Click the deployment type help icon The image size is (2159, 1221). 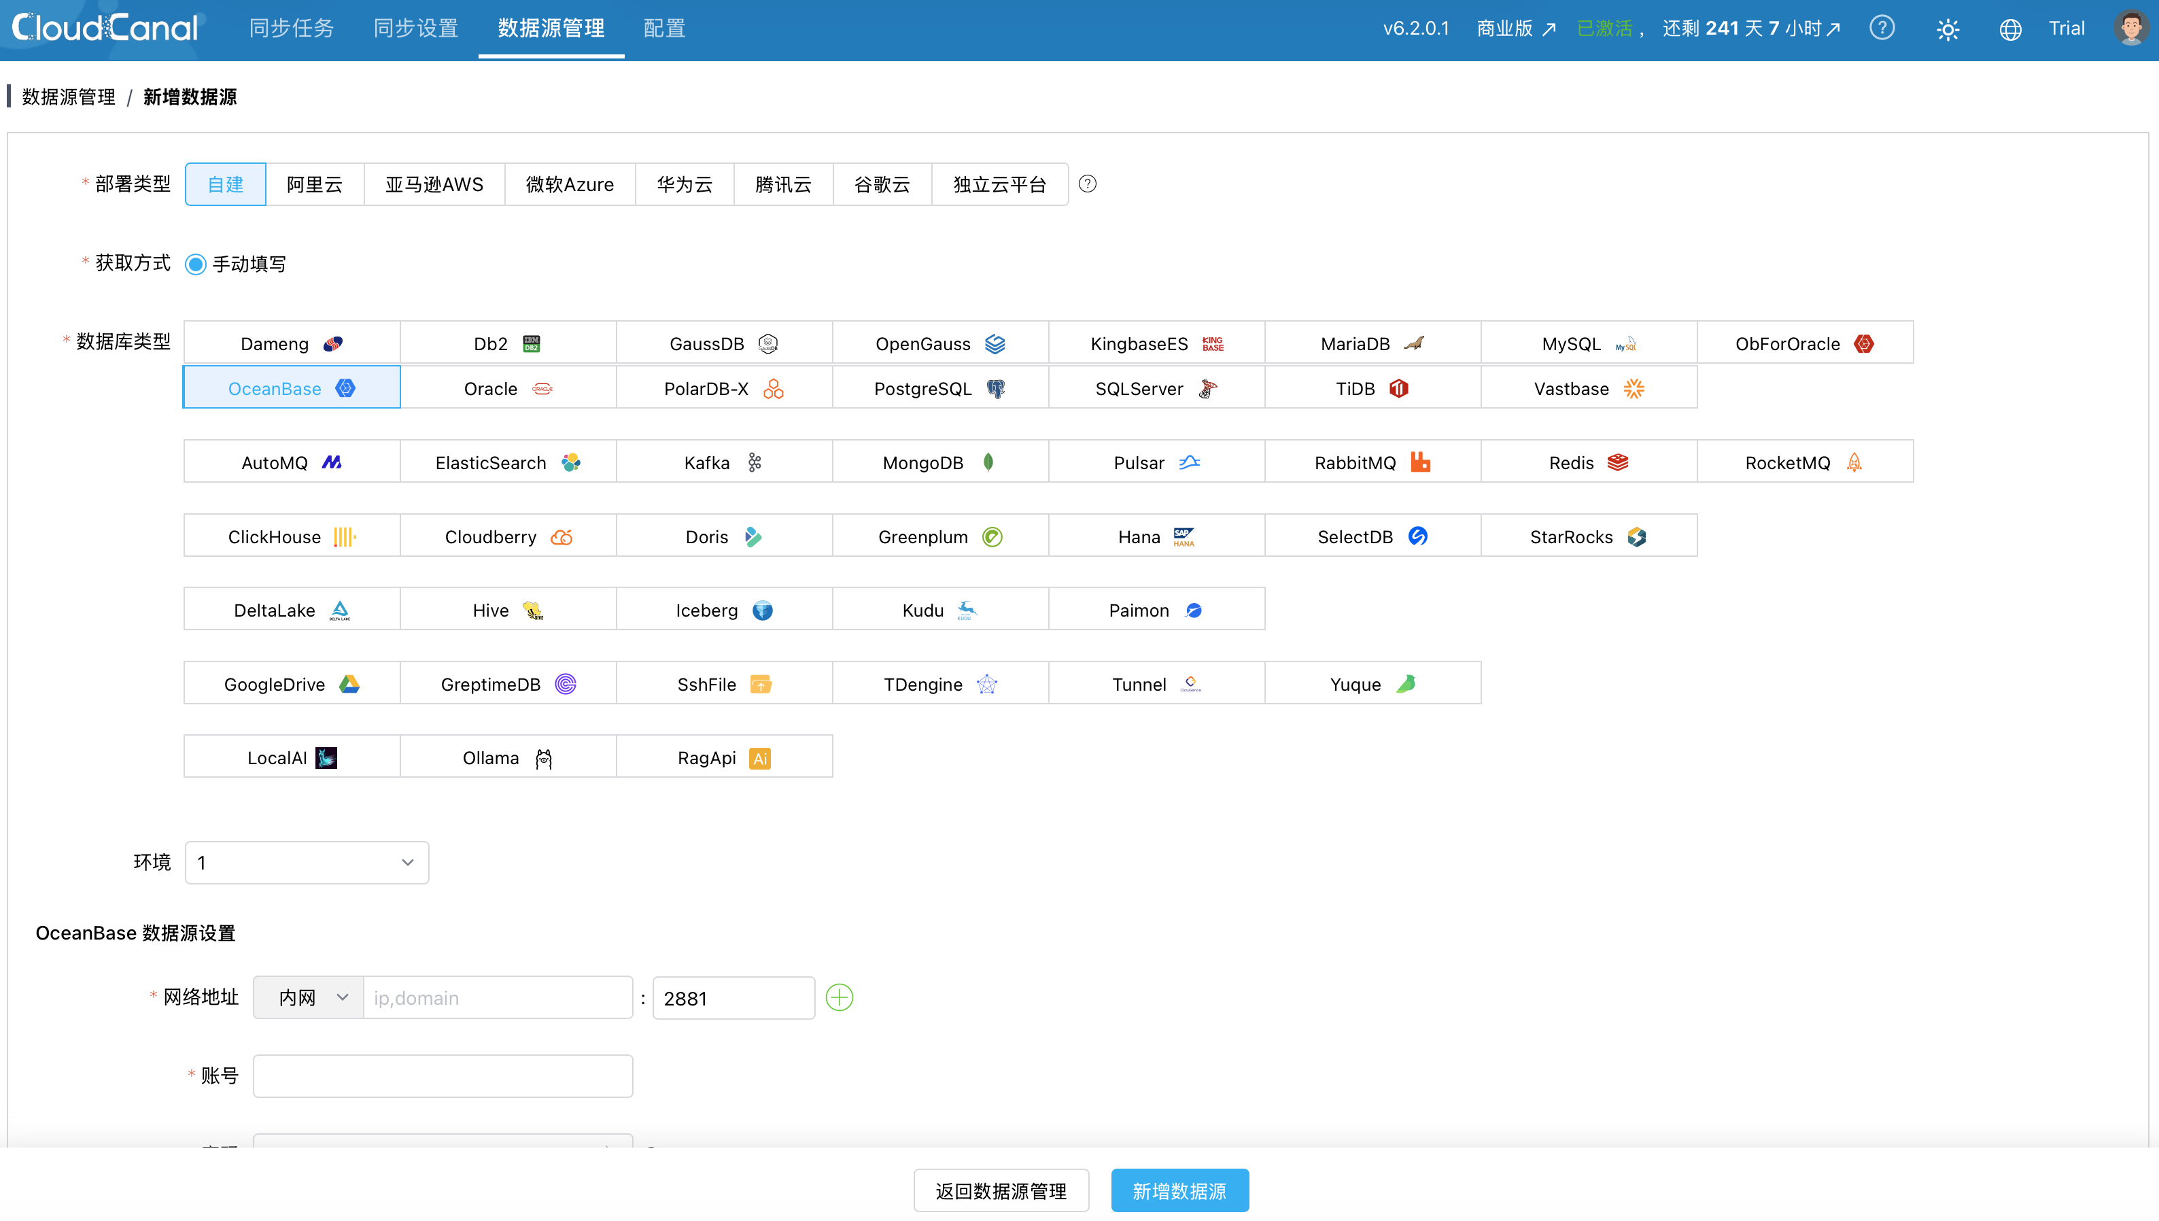[1088, 184]
